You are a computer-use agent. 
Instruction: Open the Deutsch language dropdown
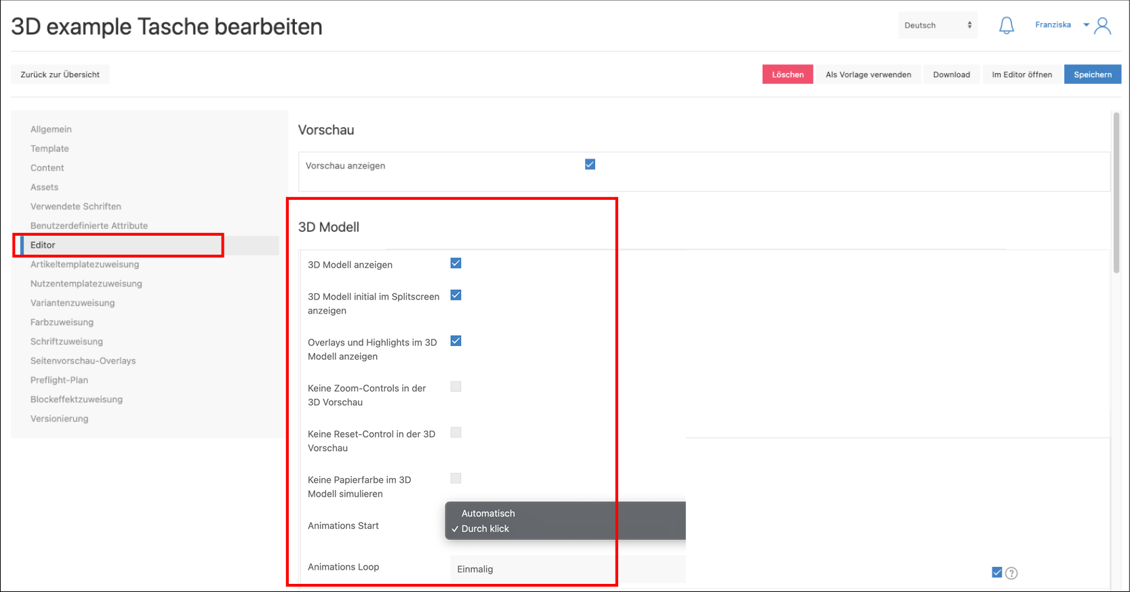coord(937,26)
